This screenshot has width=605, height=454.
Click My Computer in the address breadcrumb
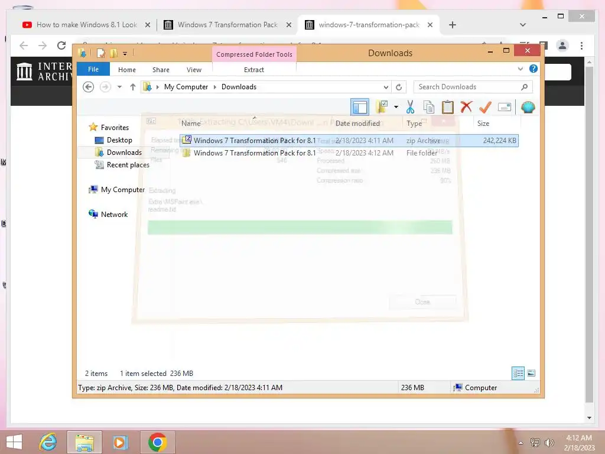[x=186, y=87]
